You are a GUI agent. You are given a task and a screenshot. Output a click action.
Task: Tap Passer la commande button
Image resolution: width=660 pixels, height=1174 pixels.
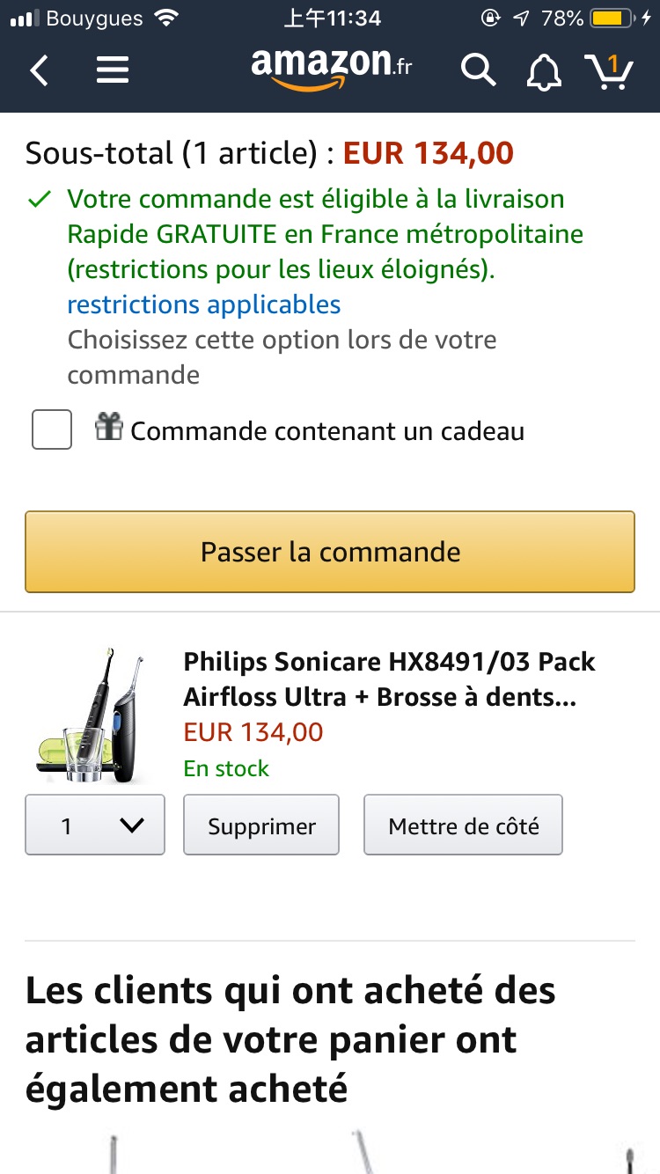coord(330,552)
